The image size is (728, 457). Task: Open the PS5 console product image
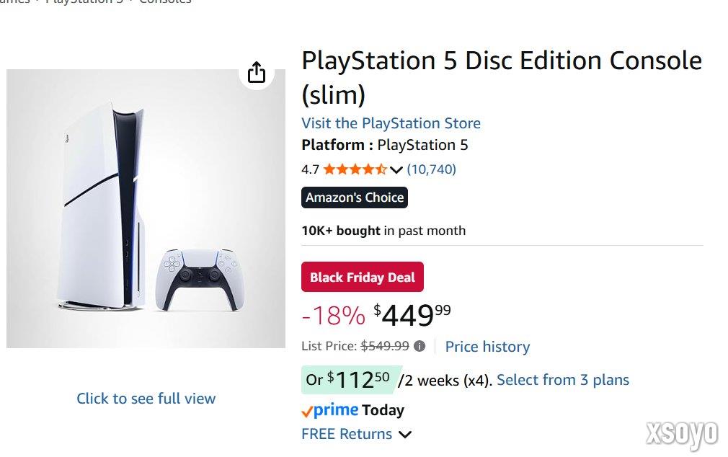pos(146,209)
